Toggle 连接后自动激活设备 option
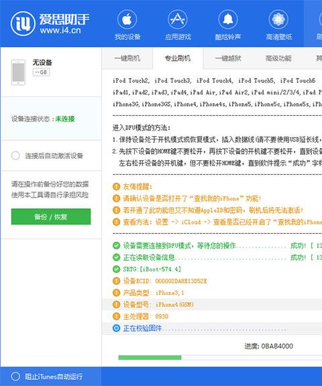 (15, 155)
